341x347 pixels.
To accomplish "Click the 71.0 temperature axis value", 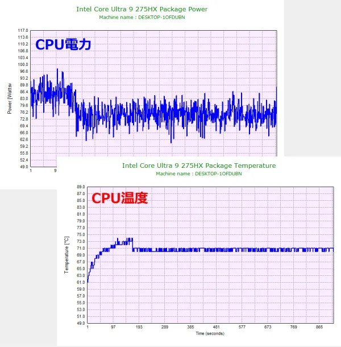I will point(81,248).
